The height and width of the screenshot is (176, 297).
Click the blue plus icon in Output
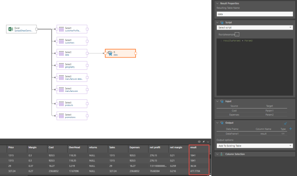point(291,129)
